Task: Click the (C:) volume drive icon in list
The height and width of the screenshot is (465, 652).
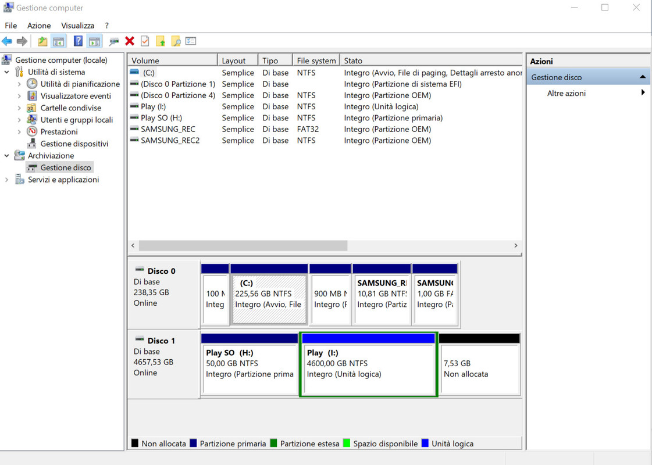Action: [x=134, y=72]
